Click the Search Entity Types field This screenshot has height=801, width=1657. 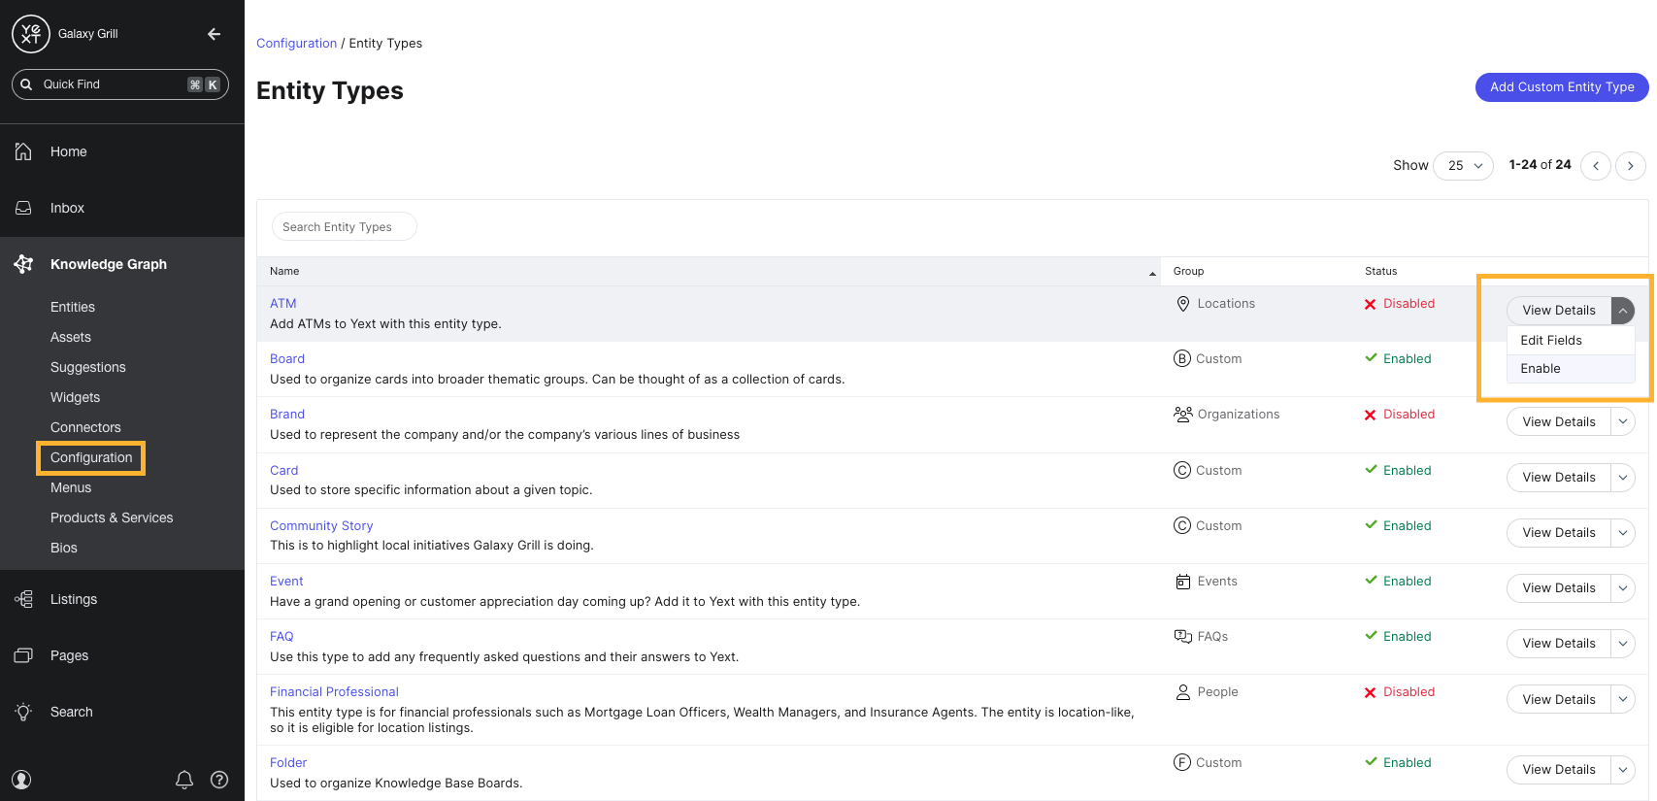click(344, 227)
